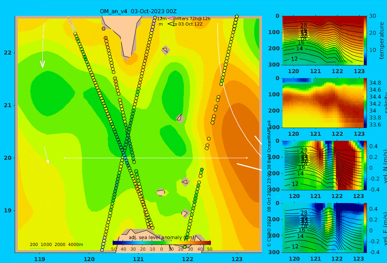Click the '50' right end of sea level colorbar
The width and height of the screenshot is (387, 263).
(x=209, y=249)
